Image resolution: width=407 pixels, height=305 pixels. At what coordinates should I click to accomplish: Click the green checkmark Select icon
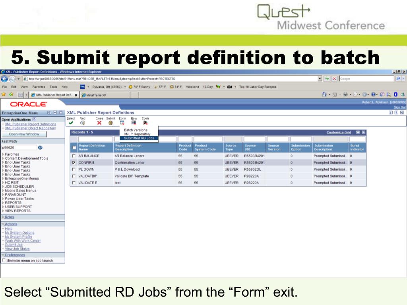pyautogui.click(x=71, y=123)
